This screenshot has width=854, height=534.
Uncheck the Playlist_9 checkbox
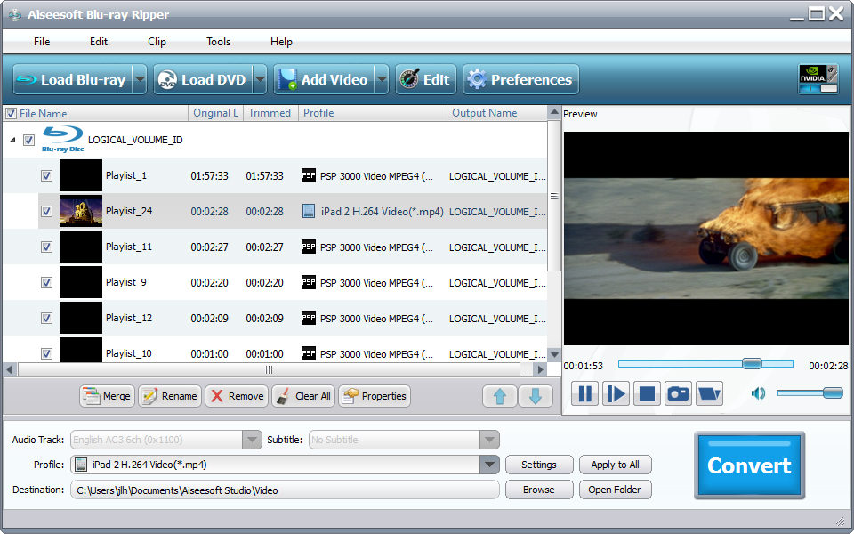point(47,282)
